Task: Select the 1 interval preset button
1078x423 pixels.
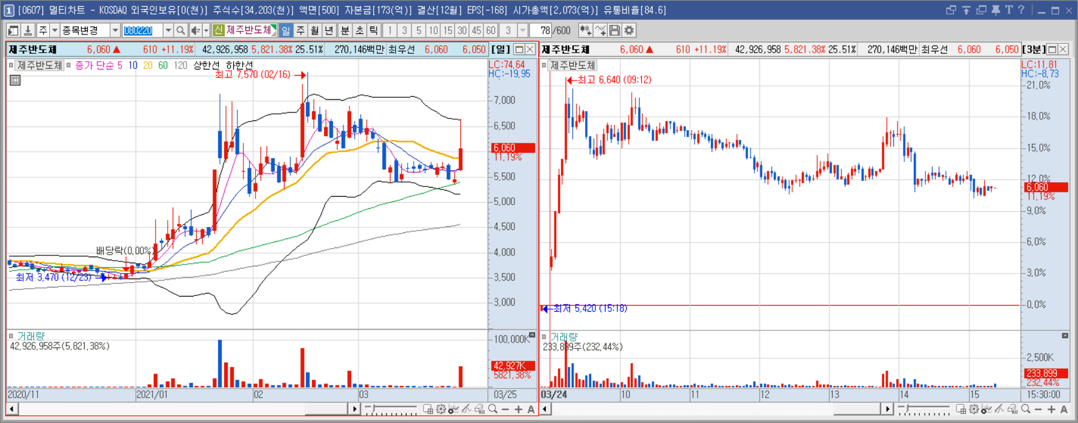Action: pos(390,30)
